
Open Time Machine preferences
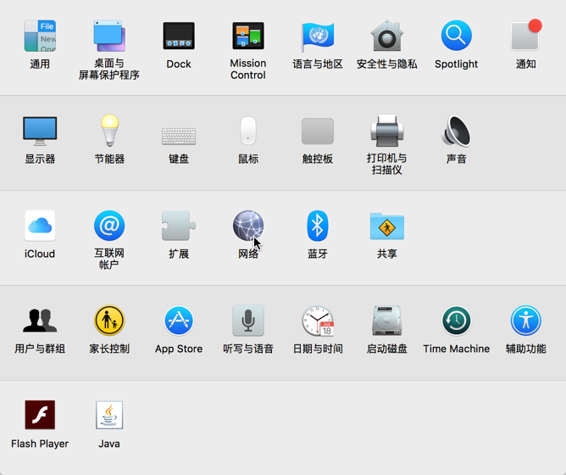click(x=456, y=321)
